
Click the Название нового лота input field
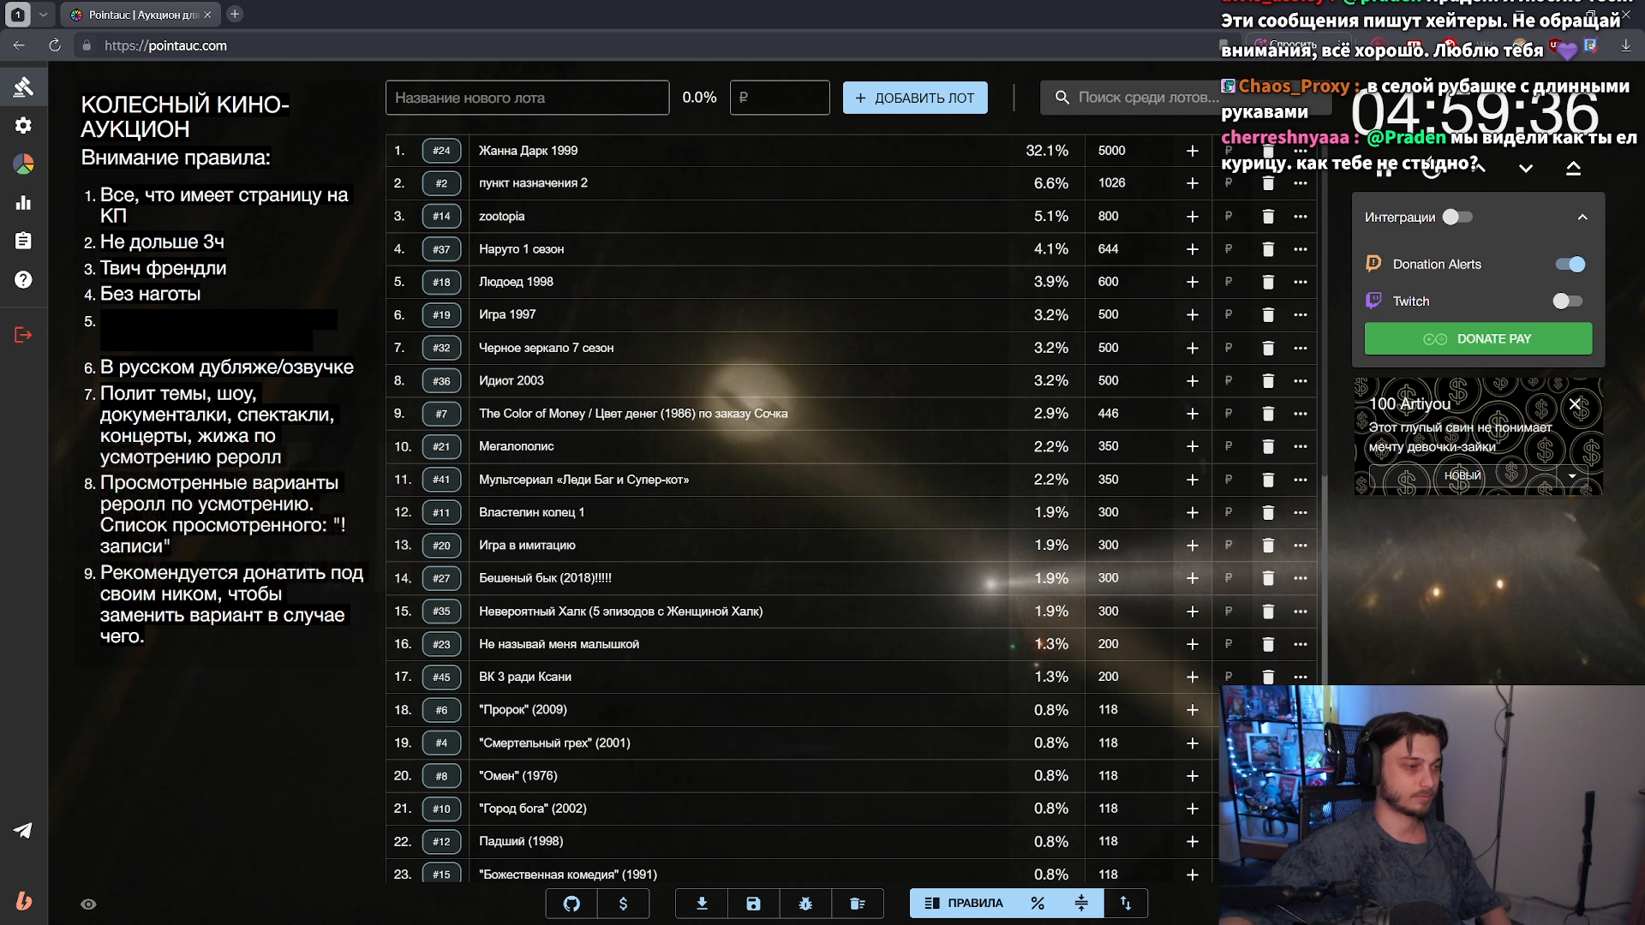[x=527, y=98]
